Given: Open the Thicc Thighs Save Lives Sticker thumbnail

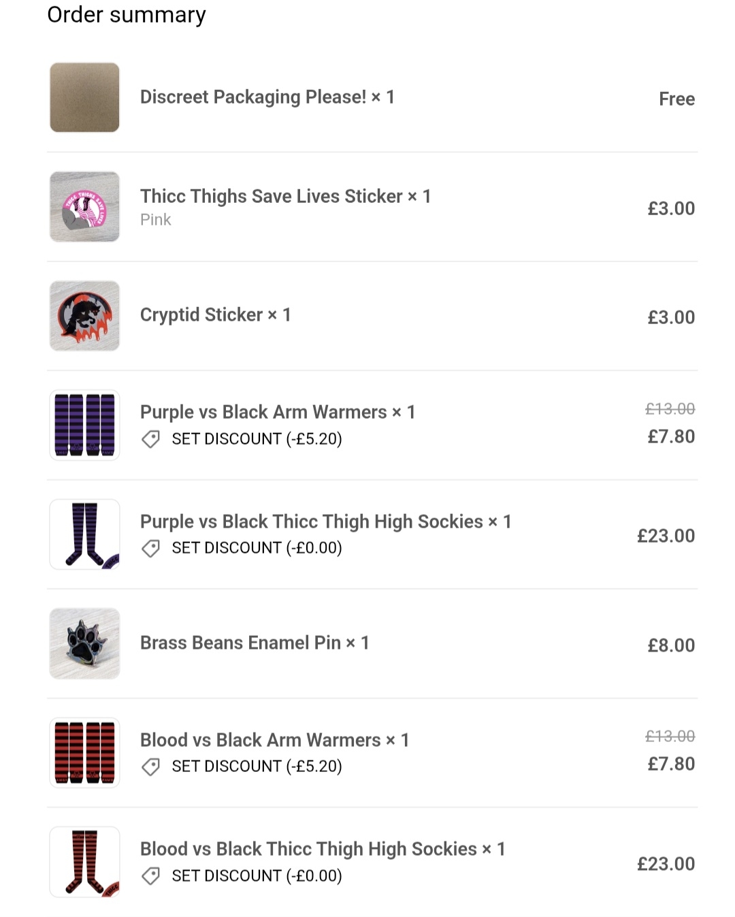Looking at the screenshot, I should tap(84, 207).
